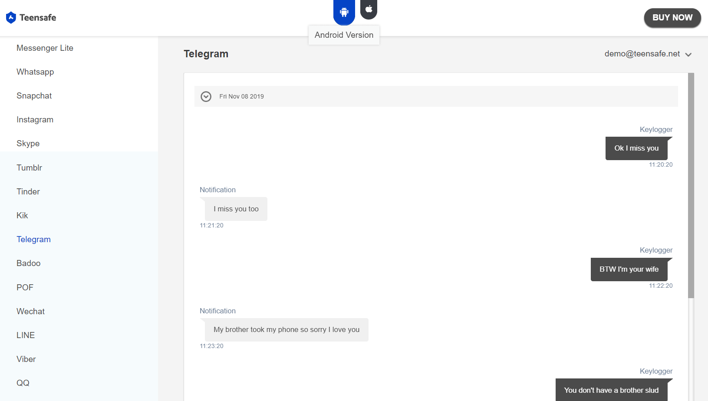The image size is (708, 401).
Task: Click the Notification label above 'I miss you too'
Action: [x=217, y=190]
